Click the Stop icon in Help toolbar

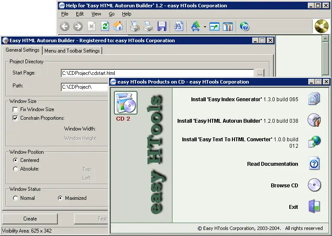coord(91,27)
